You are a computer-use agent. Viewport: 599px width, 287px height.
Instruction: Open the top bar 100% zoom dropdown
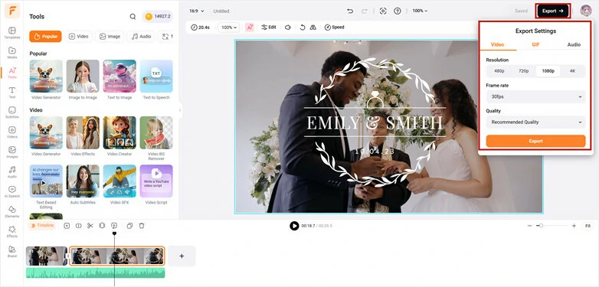click(420, 11)
